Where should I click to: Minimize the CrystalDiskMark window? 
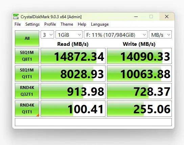tap(136, 17)
